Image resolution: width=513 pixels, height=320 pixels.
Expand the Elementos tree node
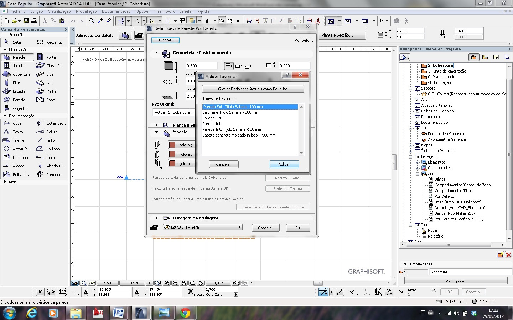click(417, 162)
